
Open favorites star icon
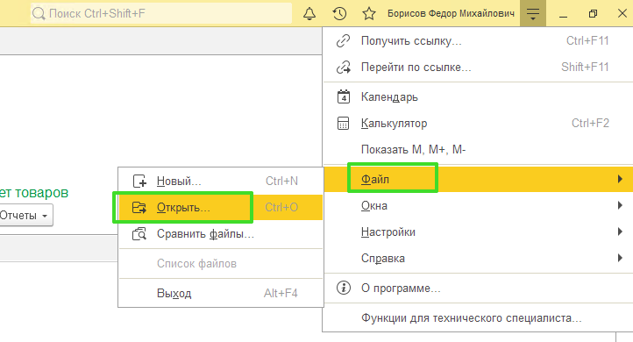[x=368, y=14]
